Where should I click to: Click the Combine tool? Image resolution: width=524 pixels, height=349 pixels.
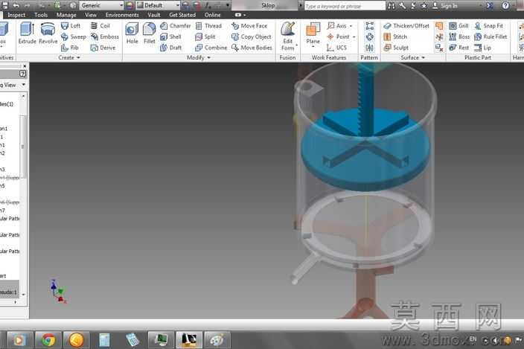point(211,48)
